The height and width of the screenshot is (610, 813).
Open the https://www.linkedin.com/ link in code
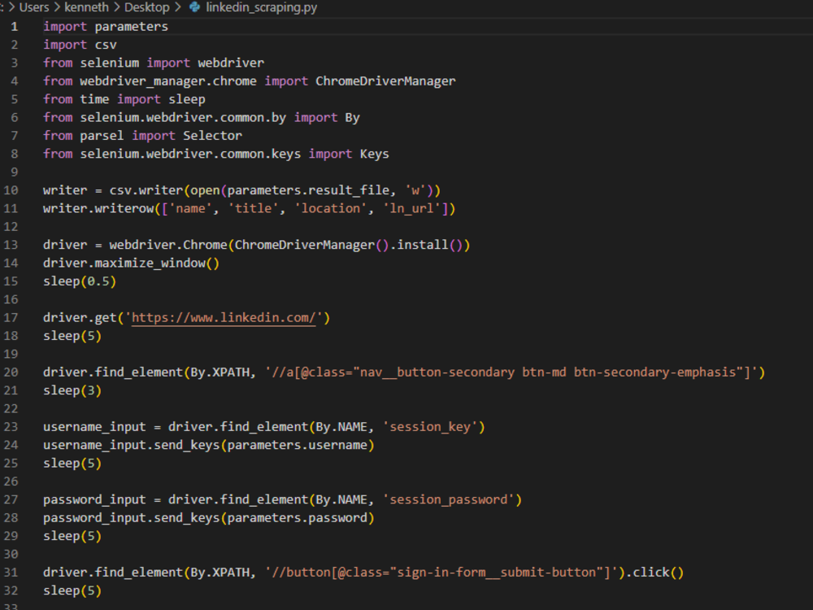pos(224,317)
